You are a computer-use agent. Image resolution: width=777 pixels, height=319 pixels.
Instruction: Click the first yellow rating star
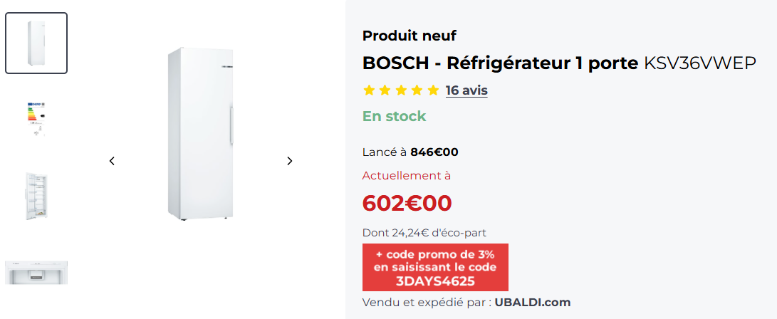point(369,90)
